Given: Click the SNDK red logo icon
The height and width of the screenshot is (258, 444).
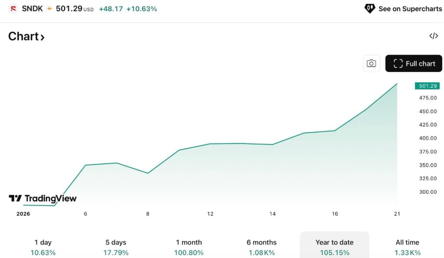Looking at the screenshot, I should 13,9.
